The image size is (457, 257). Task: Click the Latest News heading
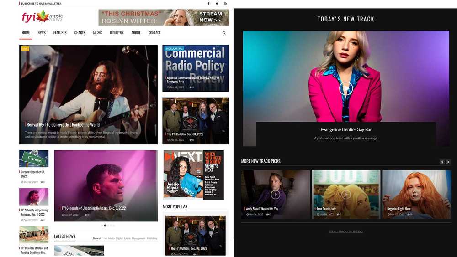point(65,236)
